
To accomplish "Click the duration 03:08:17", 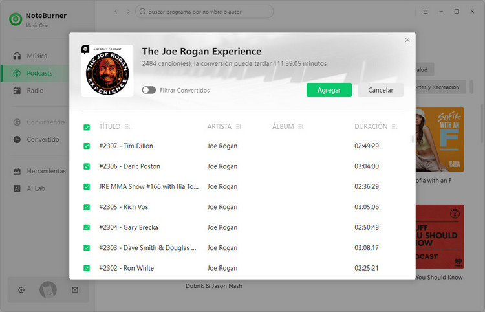I will (x=367, y=248).
